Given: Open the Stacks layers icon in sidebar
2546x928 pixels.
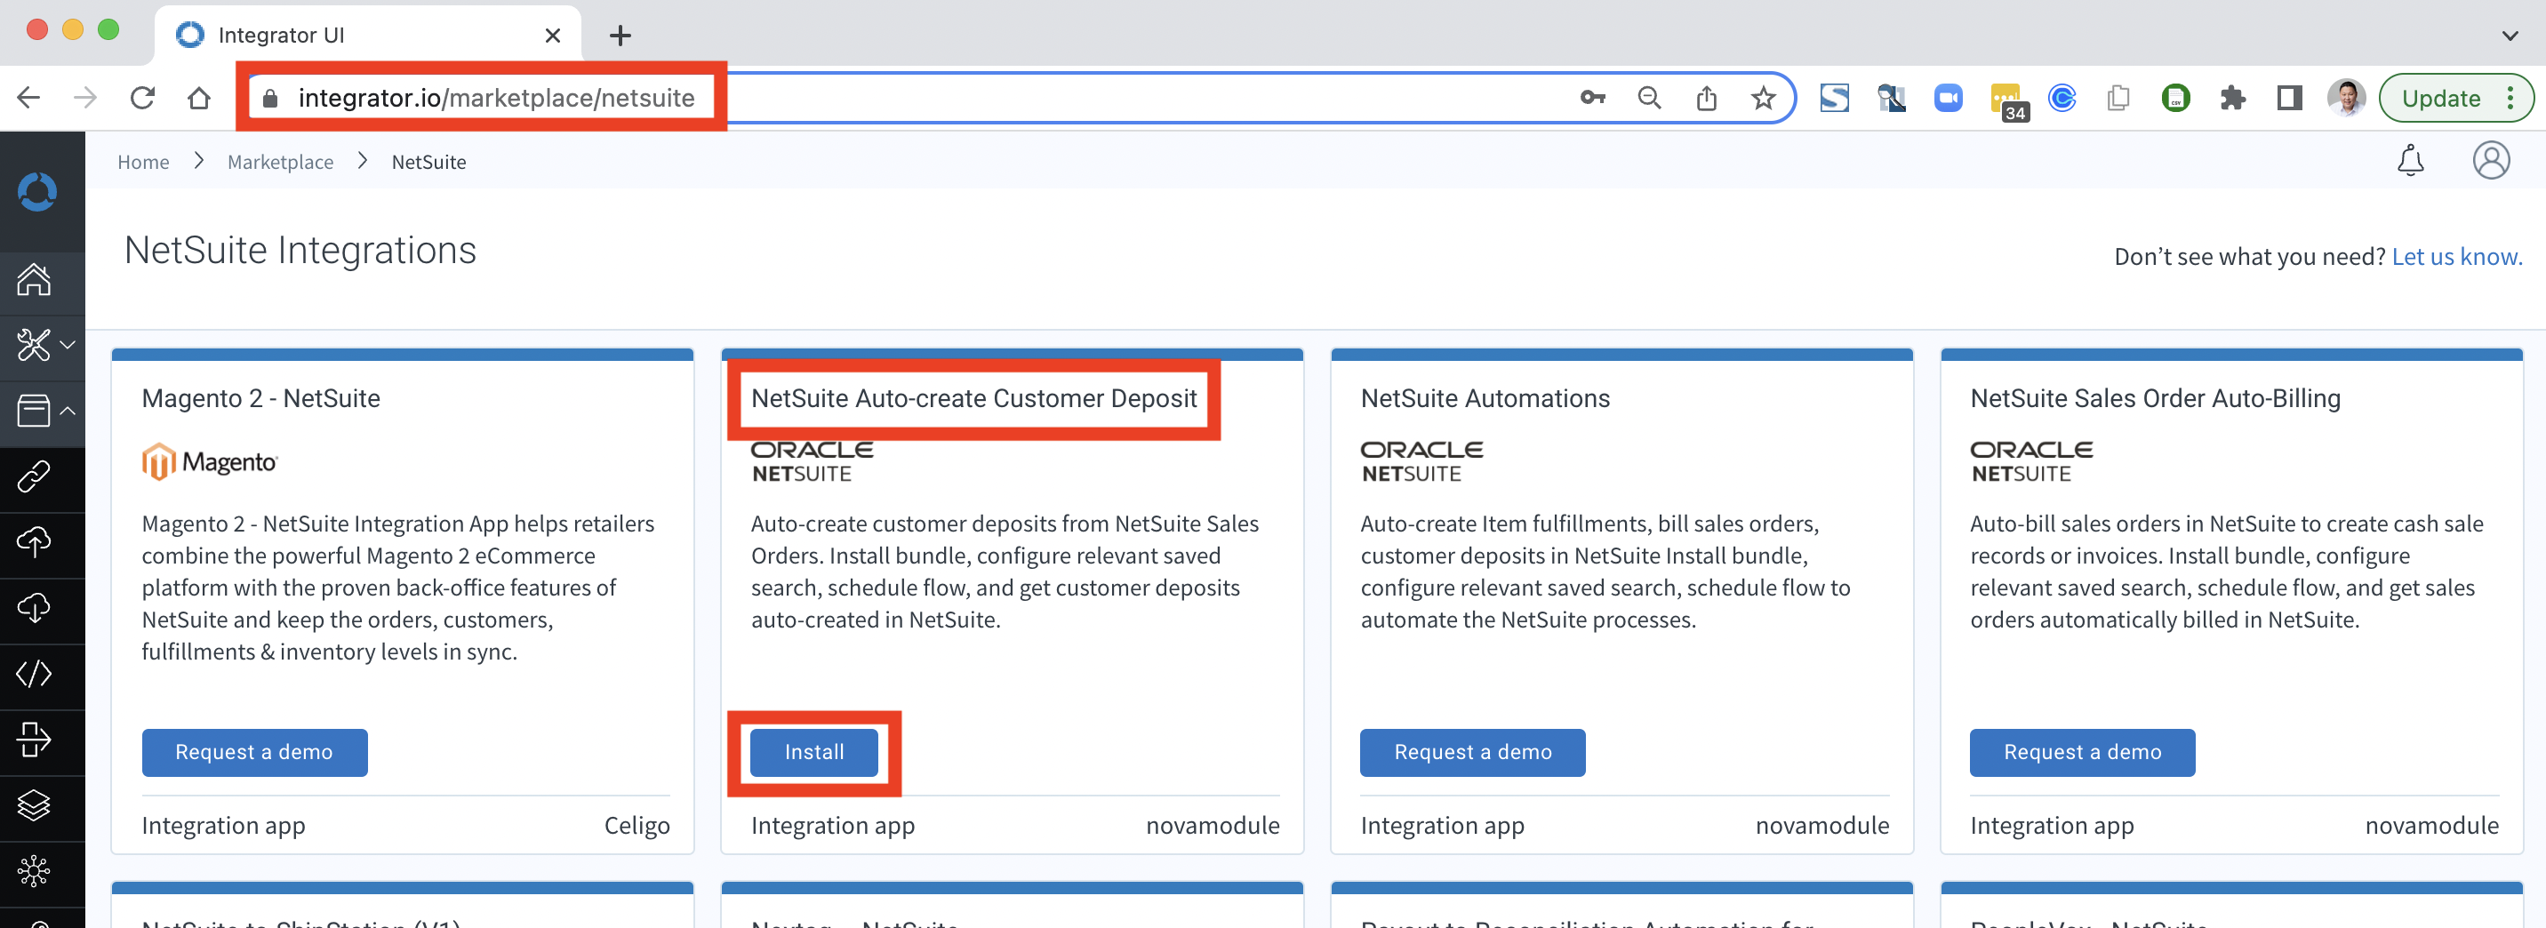Looking at the screenshot, I should tap(34, 805).
